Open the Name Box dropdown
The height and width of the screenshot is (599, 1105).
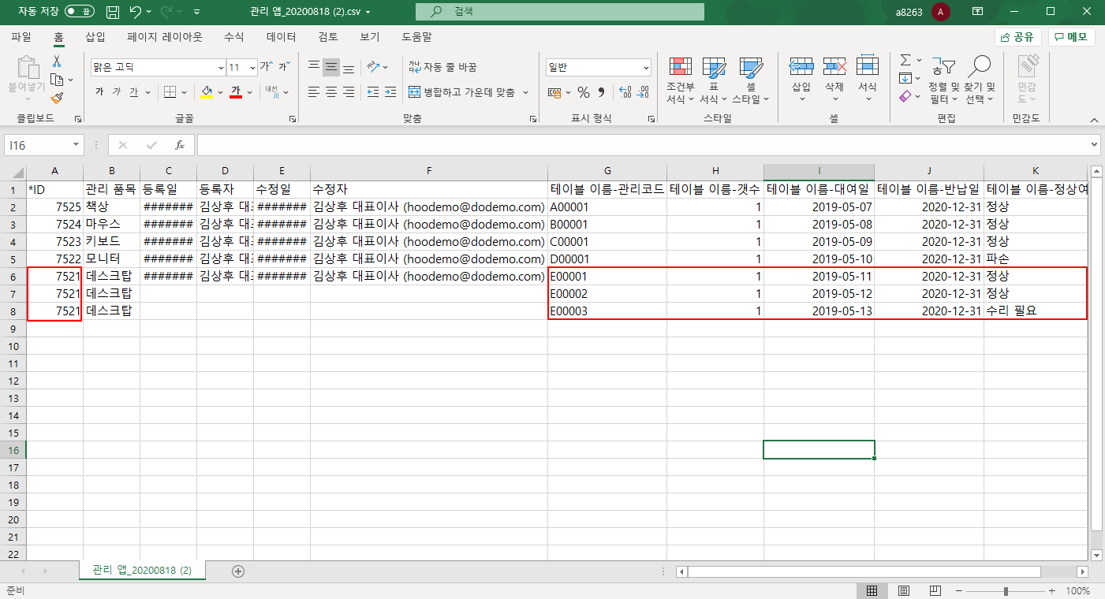tap(77, 145)
